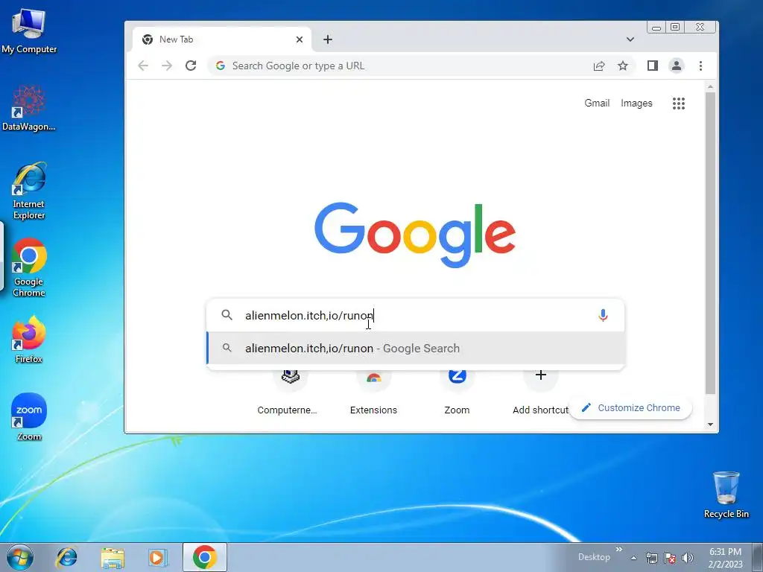Viewport: 763px width, 572px height.
Task: Select the New Tab tab
Action: coord(221,39)
